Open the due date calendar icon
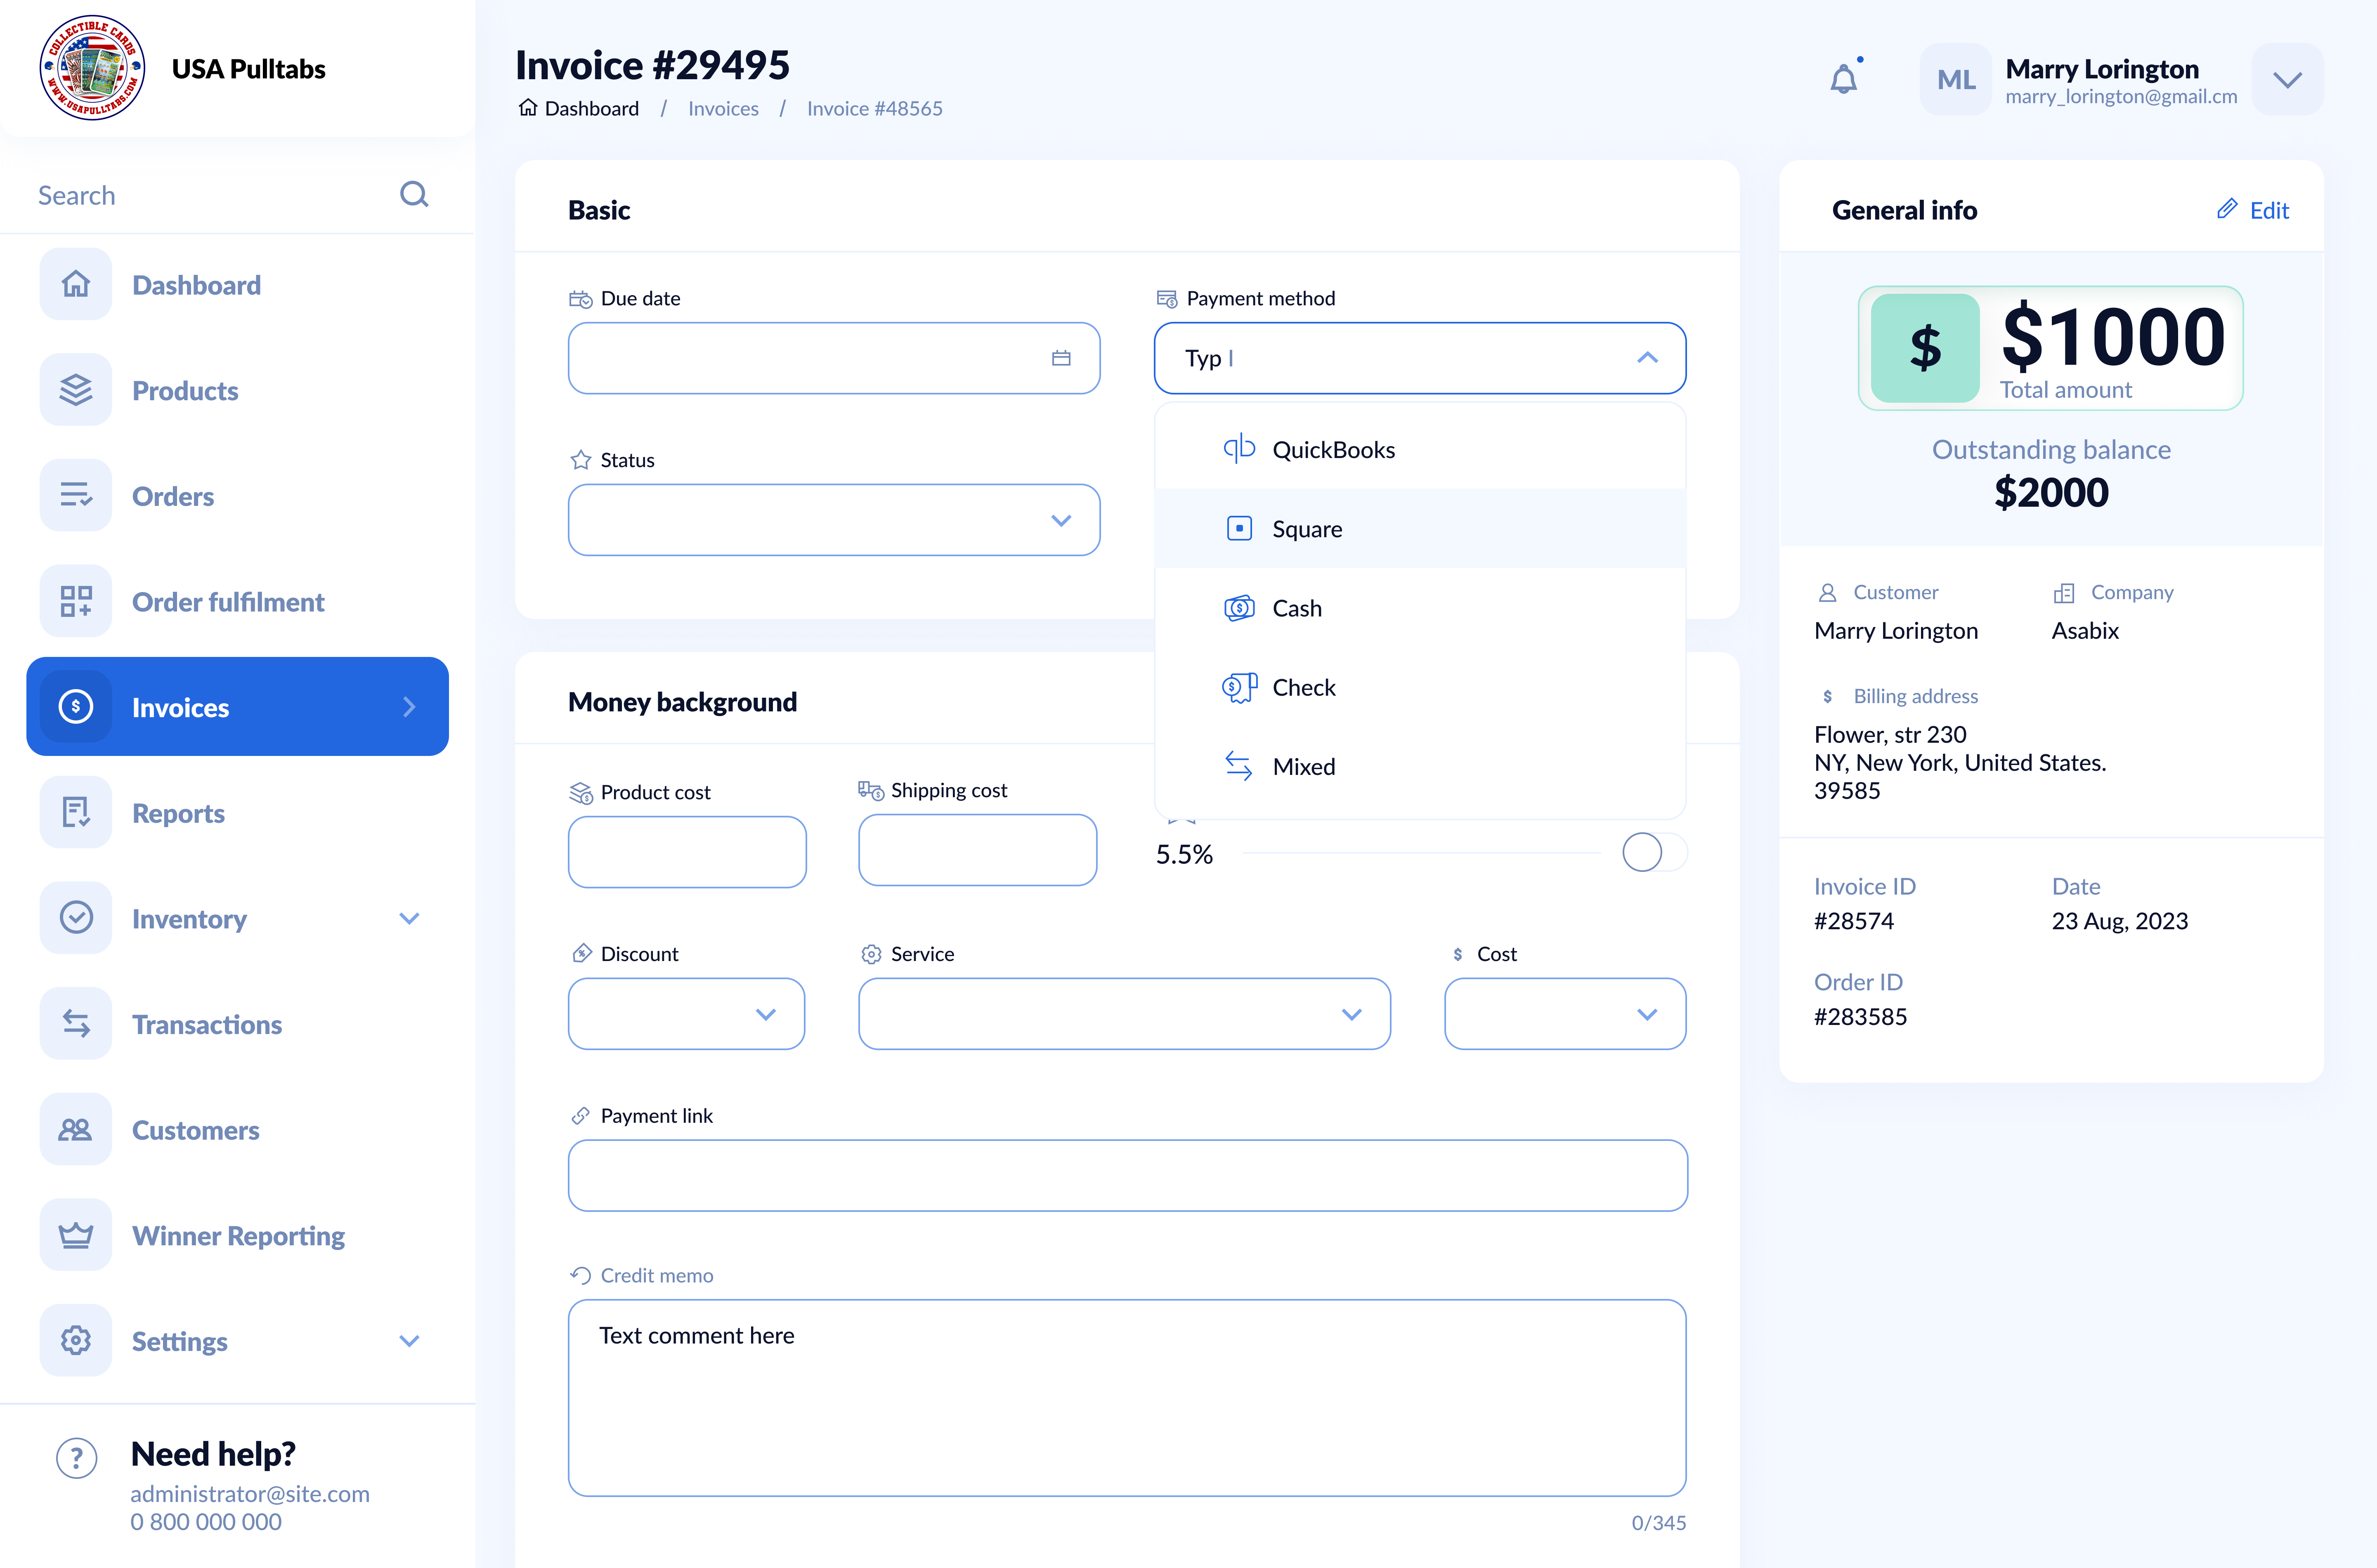 click(x=1061, y=358)
